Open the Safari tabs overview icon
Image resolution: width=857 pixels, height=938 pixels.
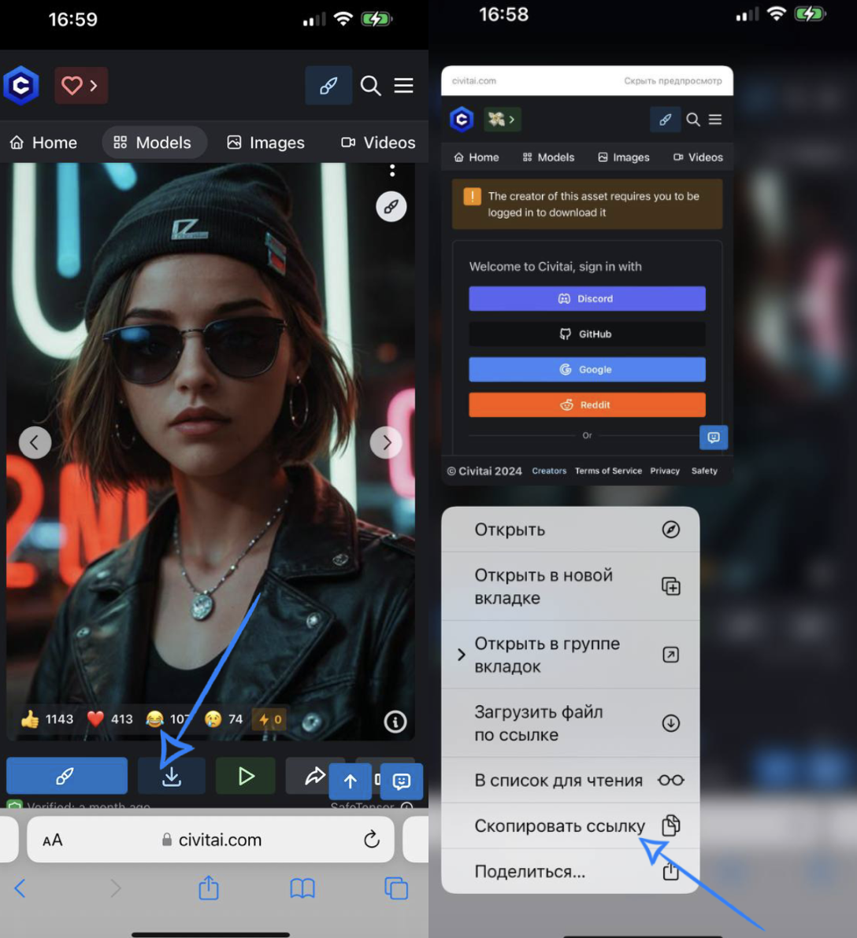[395, 888]
